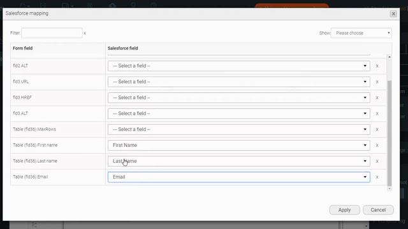Click the 'Salesforce field' column header
Screen dimensions: 408x229
(123, 48)
